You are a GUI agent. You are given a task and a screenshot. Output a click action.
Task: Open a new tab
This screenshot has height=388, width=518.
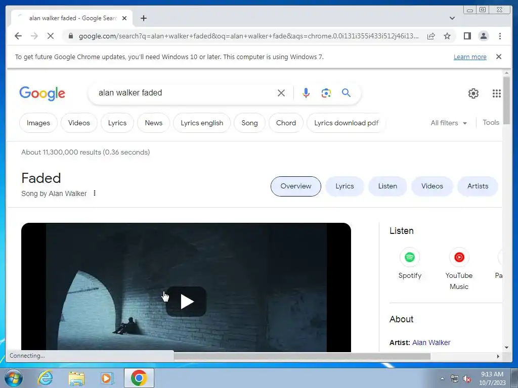pyautogui.click(x=143, y=18)
